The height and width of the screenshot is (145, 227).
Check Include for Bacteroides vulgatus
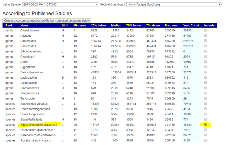click(205, 104)
